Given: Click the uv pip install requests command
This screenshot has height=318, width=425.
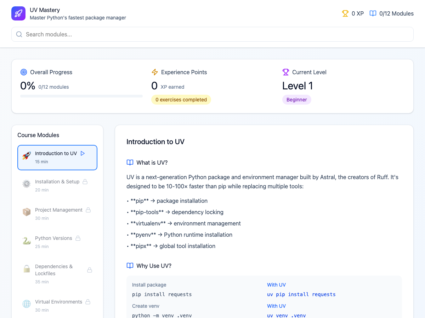Looking at the screenshot, I should coord(301,294).
